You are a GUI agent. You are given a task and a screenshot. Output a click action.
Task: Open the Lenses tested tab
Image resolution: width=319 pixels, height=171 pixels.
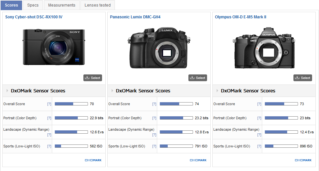coord(98,5)
